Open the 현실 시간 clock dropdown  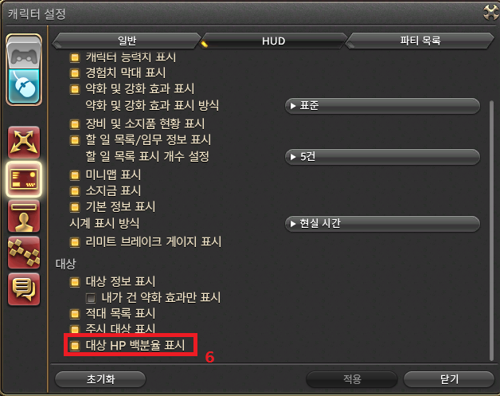click(382, 223)
